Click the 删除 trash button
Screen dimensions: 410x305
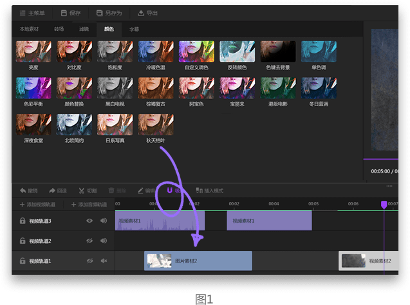(x=117, y=191)
